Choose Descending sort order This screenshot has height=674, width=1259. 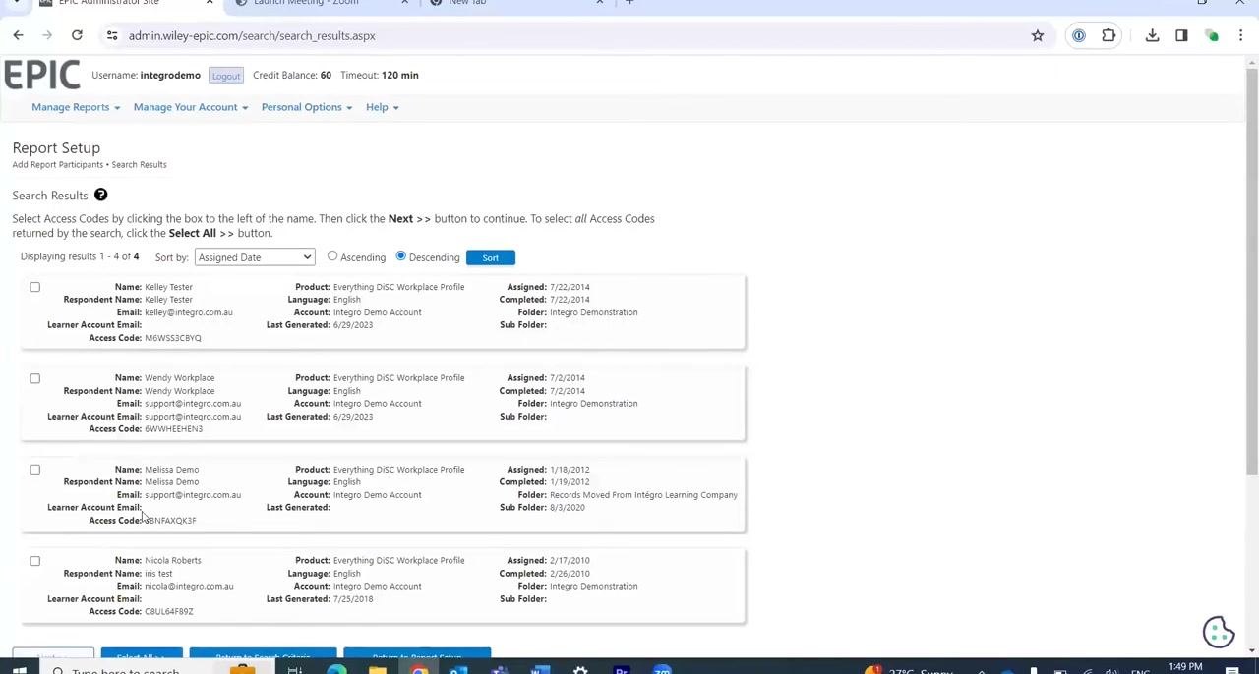click(x=400, y=256)
